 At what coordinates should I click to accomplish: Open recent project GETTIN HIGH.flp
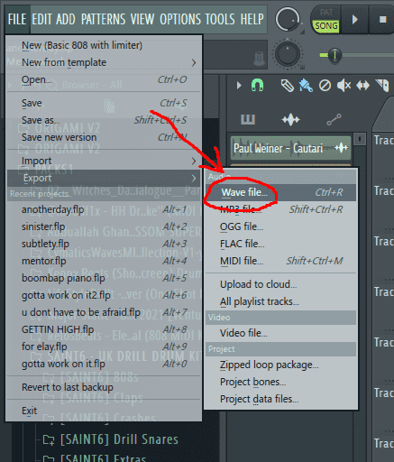click(x=104, y=329)
